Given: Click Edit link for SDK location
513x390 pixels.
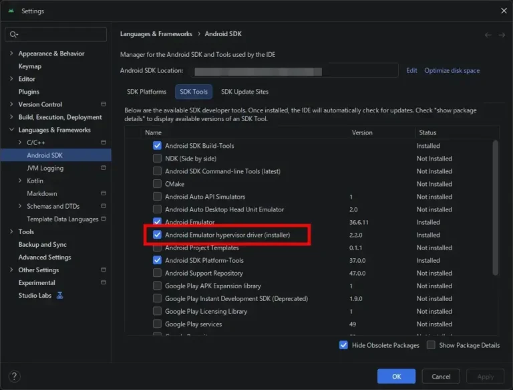Looking at the screenshot, I should (x=411, y=70).
